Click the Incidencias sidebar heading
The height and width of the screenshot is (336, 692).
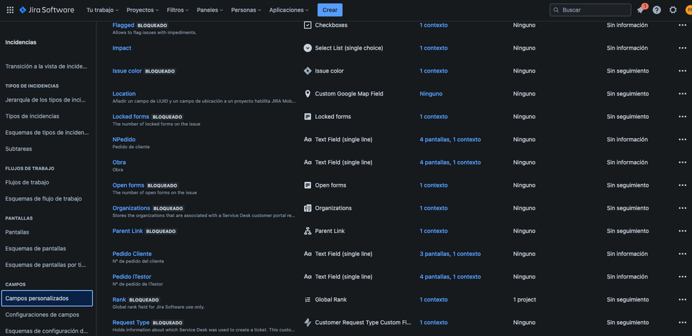tap(21, 42)
